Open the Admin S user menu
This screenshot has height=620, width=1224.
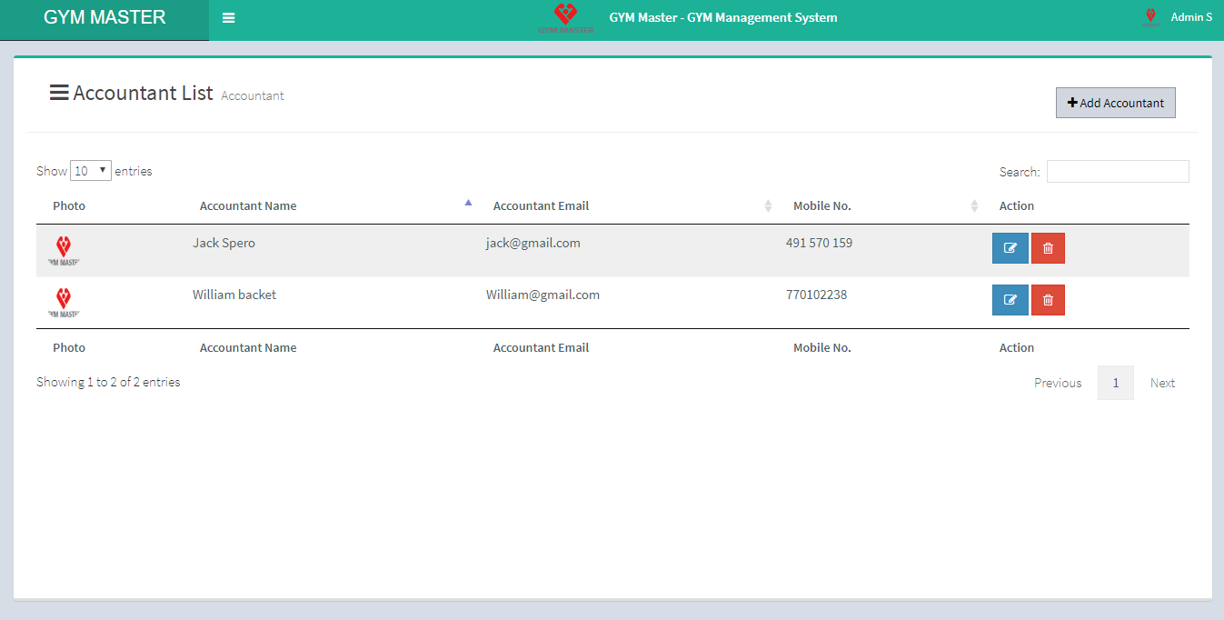(1190, 17)
